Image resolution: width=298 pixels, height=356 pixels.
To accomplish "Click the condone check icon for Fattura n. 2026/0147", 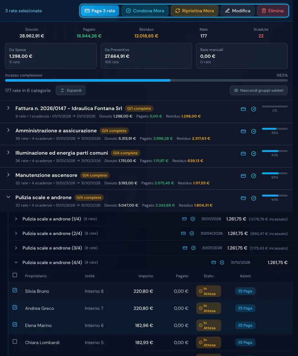I will tap(254, 109).
